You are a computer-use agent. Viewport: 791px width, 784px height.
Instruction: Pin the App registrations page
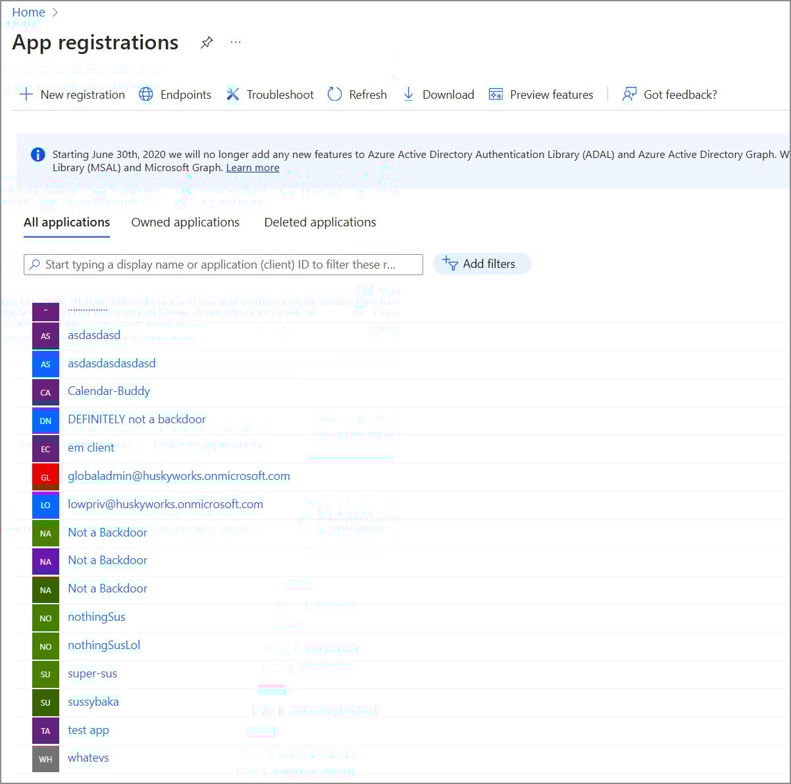(207, 43)
